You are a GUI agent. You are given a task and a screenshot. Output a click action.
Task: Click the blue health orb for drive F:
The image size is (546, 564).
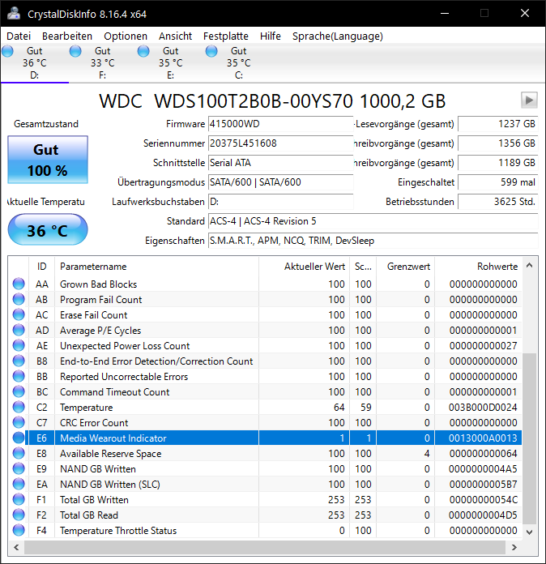[x=75, y=51]
